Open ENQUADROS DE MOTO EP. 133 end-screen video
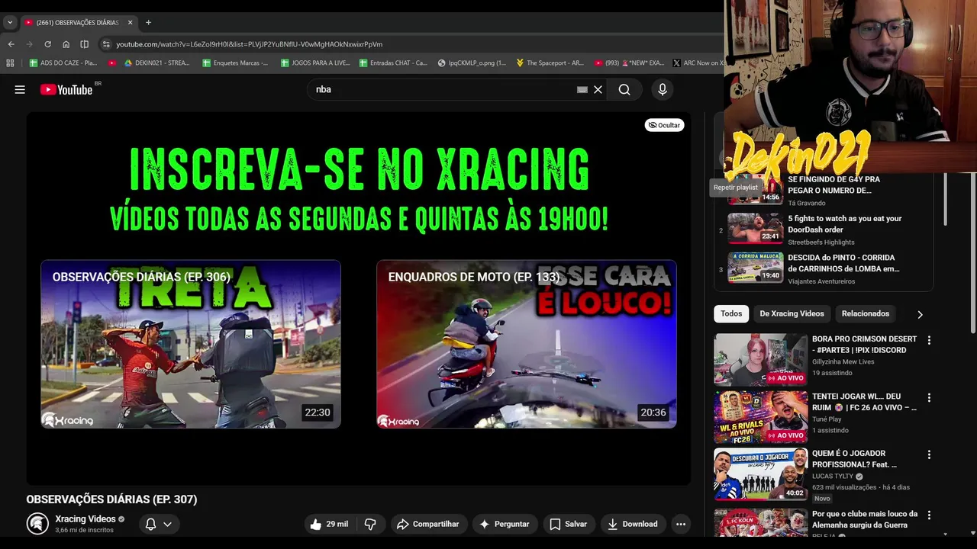Screen dimensions: 977x549 (527, 344)
